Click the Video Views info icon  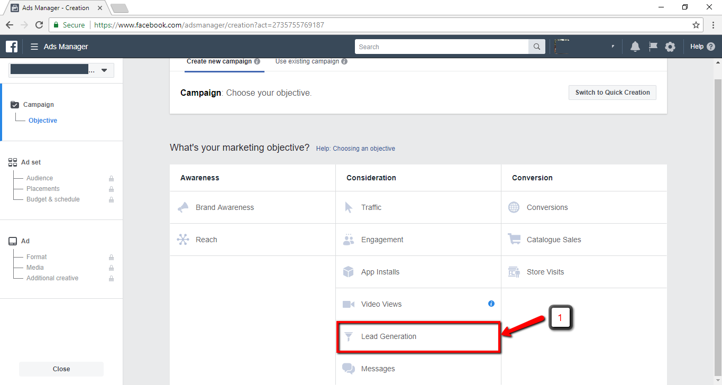(x=491, y=304)
